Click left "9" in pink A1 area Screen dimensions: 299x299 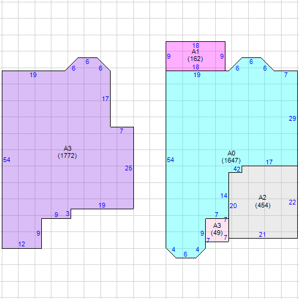tap(169, 56)
